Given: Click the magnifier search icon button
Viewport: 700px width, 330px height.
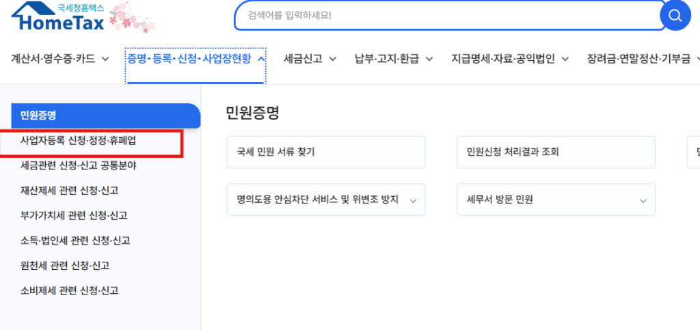Looking at the screenshot, I should 675,16.
